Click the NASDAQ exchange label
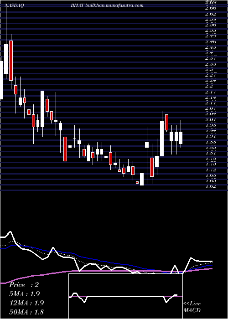Screen dimensions: 228x319 [14, 5]
